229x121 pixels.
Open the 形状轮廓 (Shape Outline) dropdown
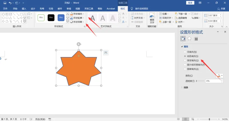tap(77, 18)
